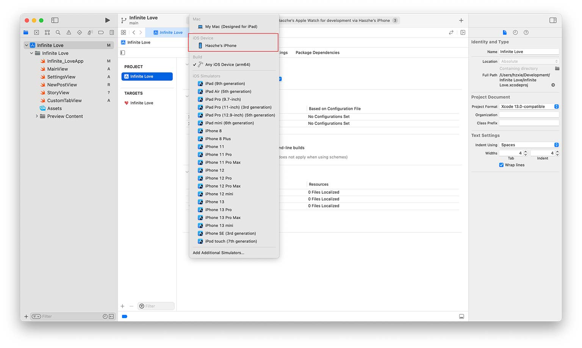Click the Organization text field

tap(529, 115)
